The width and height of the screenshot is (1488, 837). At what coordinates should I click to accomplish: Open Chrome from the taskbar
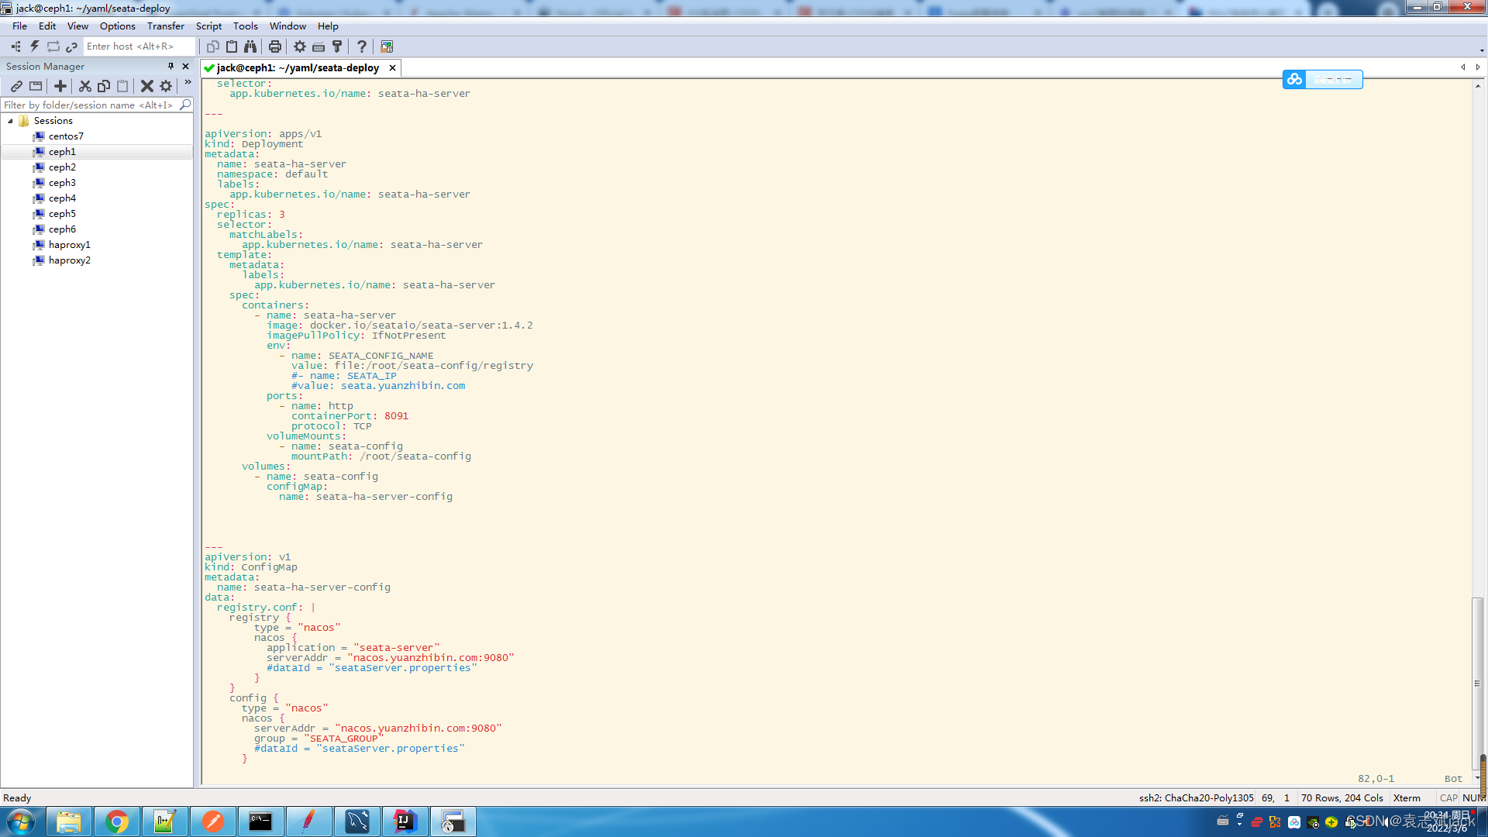click(x=117, y=821)
